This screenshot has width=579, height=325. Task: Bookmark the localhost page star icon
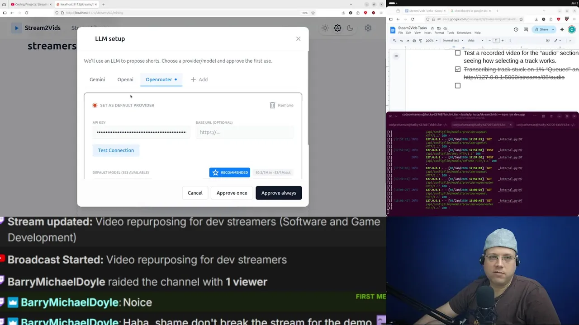pos(313,13)
